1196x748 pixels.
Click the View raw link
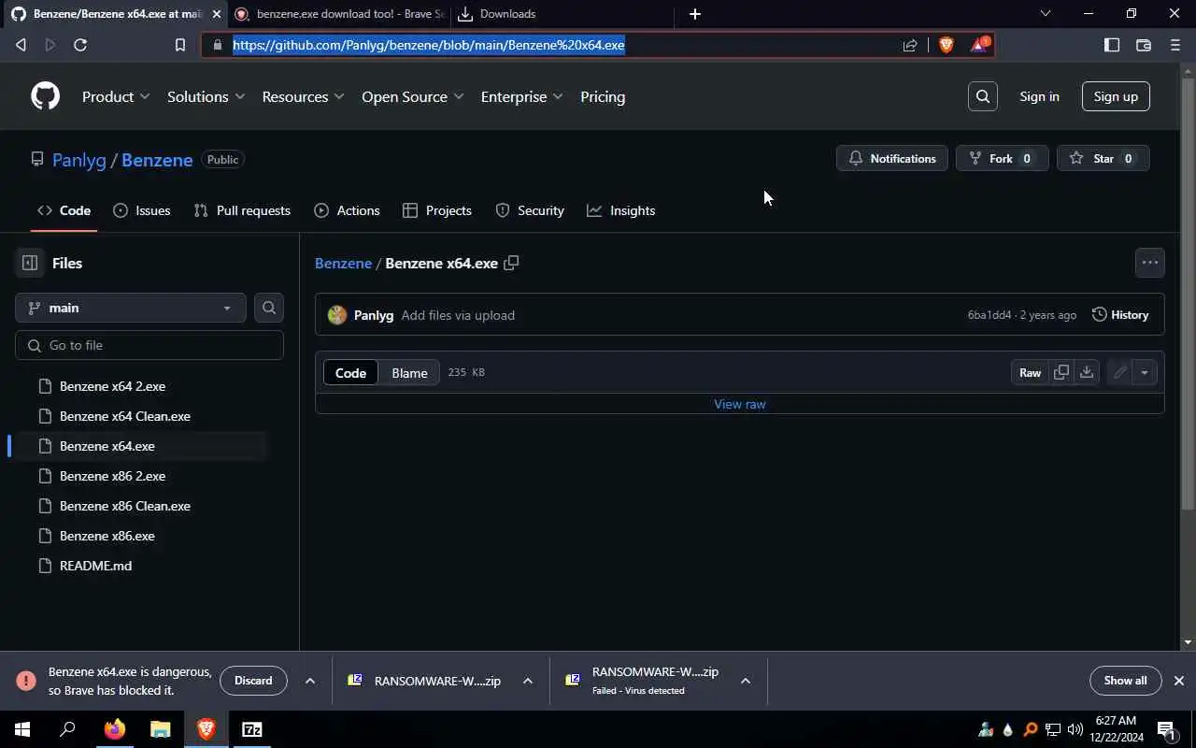click(740, 404)
